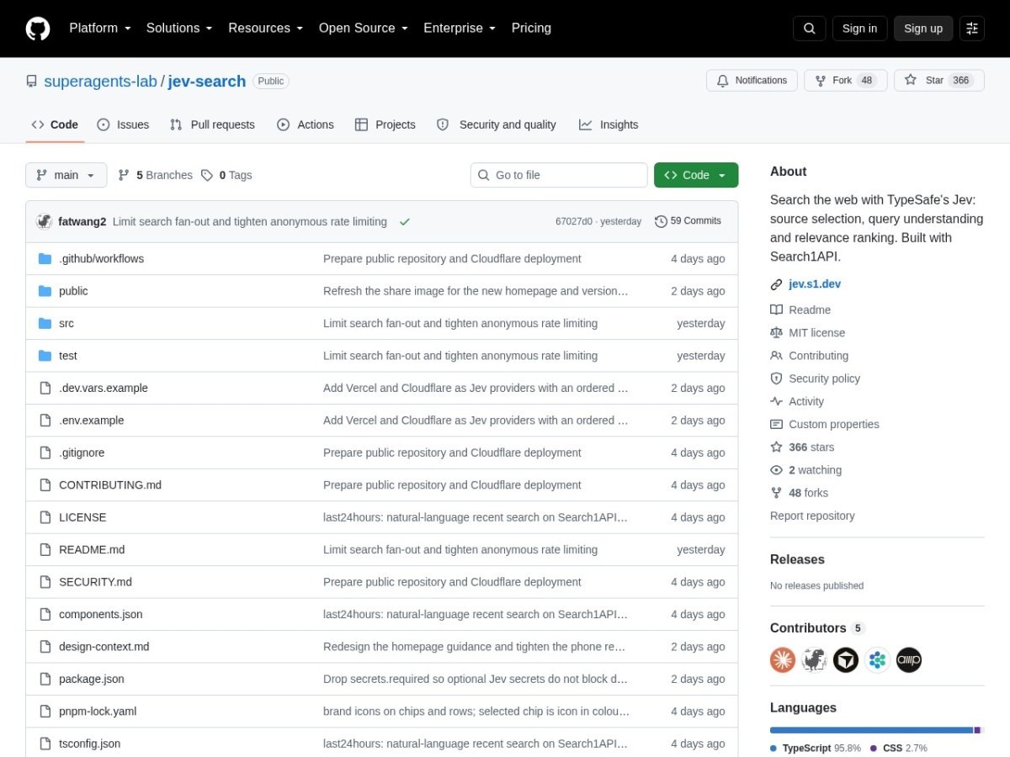1010x757 pixels.
Task: Open the design-context.md file
Action: 104,647
